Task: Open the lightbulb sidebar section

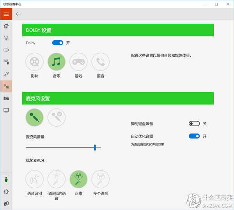Action: [x=6, y=38]
